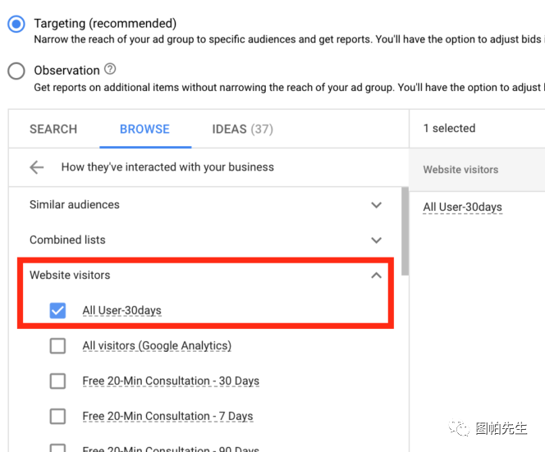Check Free 20-Min Consultation - 7 Days
Image resolution: width=545 pixels, height=452 pixels.
(57, 417)
